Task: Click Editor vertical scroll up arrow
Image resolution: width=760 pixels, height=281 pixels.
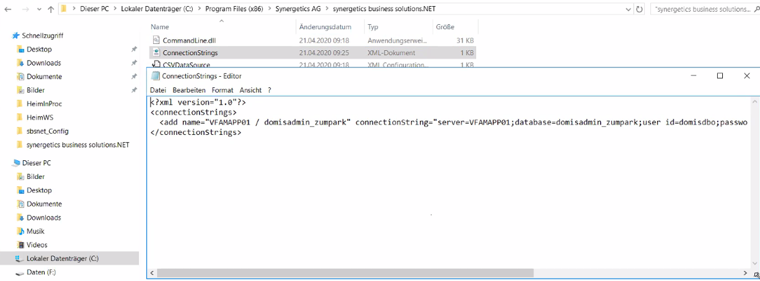Action: pyautogui.click(x=754, y=100)
